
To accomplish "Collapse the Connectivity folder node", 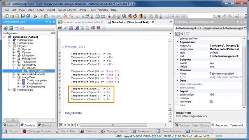I will [x=14, y=65].
